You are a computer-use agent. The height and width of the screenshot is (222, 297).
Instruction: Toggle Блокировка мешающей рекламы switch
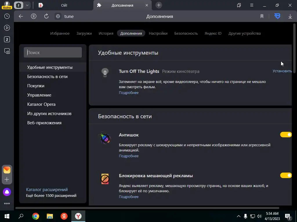(x=286, y=175)
